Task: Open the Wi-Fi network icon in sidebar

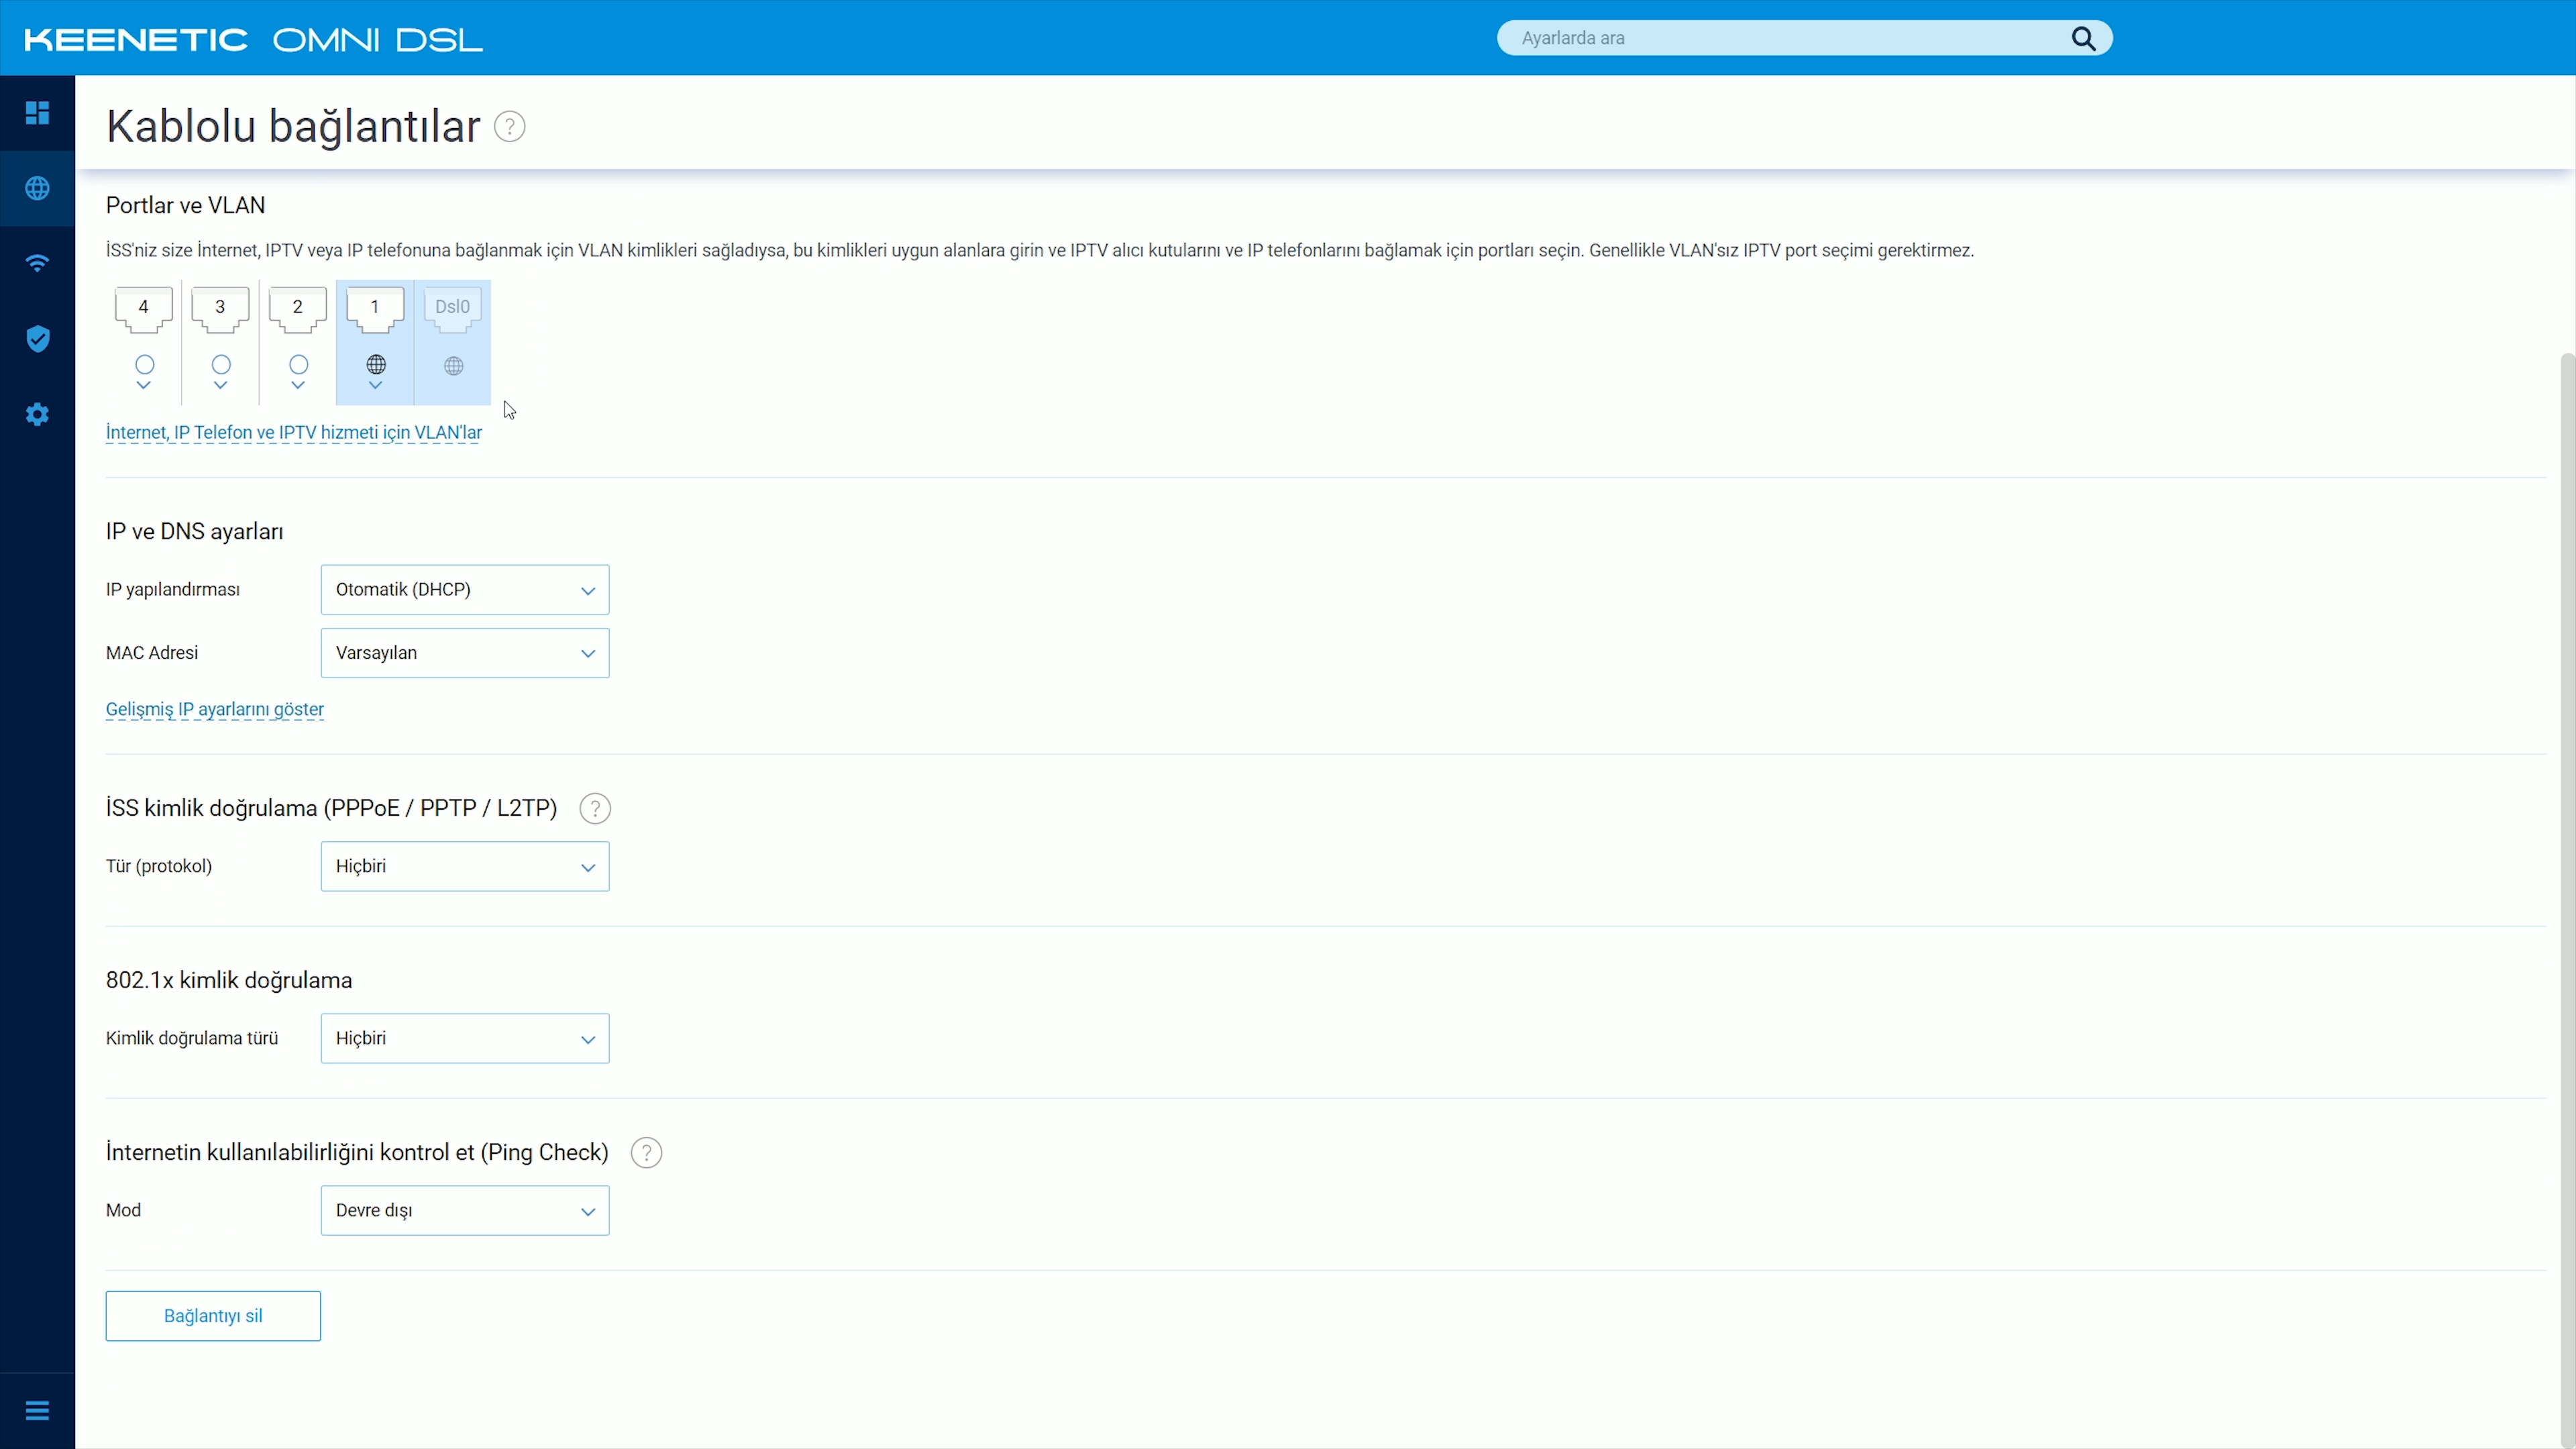Action: 37,263
